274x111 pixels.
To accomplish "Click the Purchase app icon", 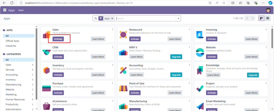I will 47,88.
